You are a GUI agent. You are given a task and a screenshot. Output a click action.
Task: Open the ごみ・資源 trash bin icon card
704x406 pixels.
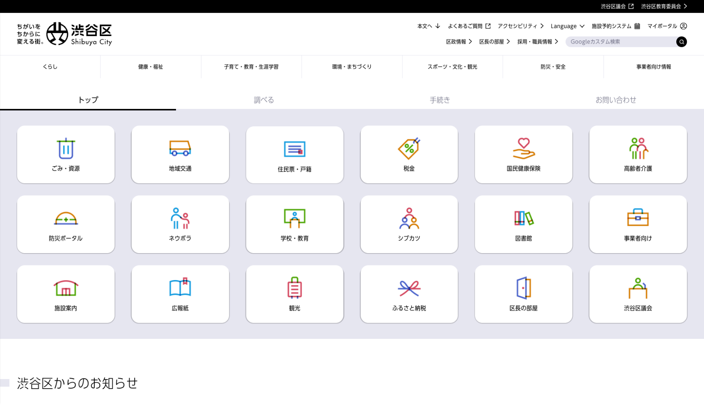tap(66, 155)
